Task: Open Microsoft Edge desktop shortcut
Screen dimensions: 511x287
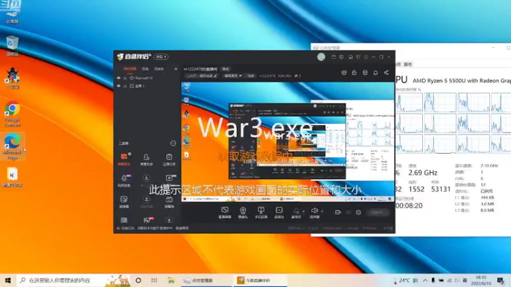Action: coord(12,146)
